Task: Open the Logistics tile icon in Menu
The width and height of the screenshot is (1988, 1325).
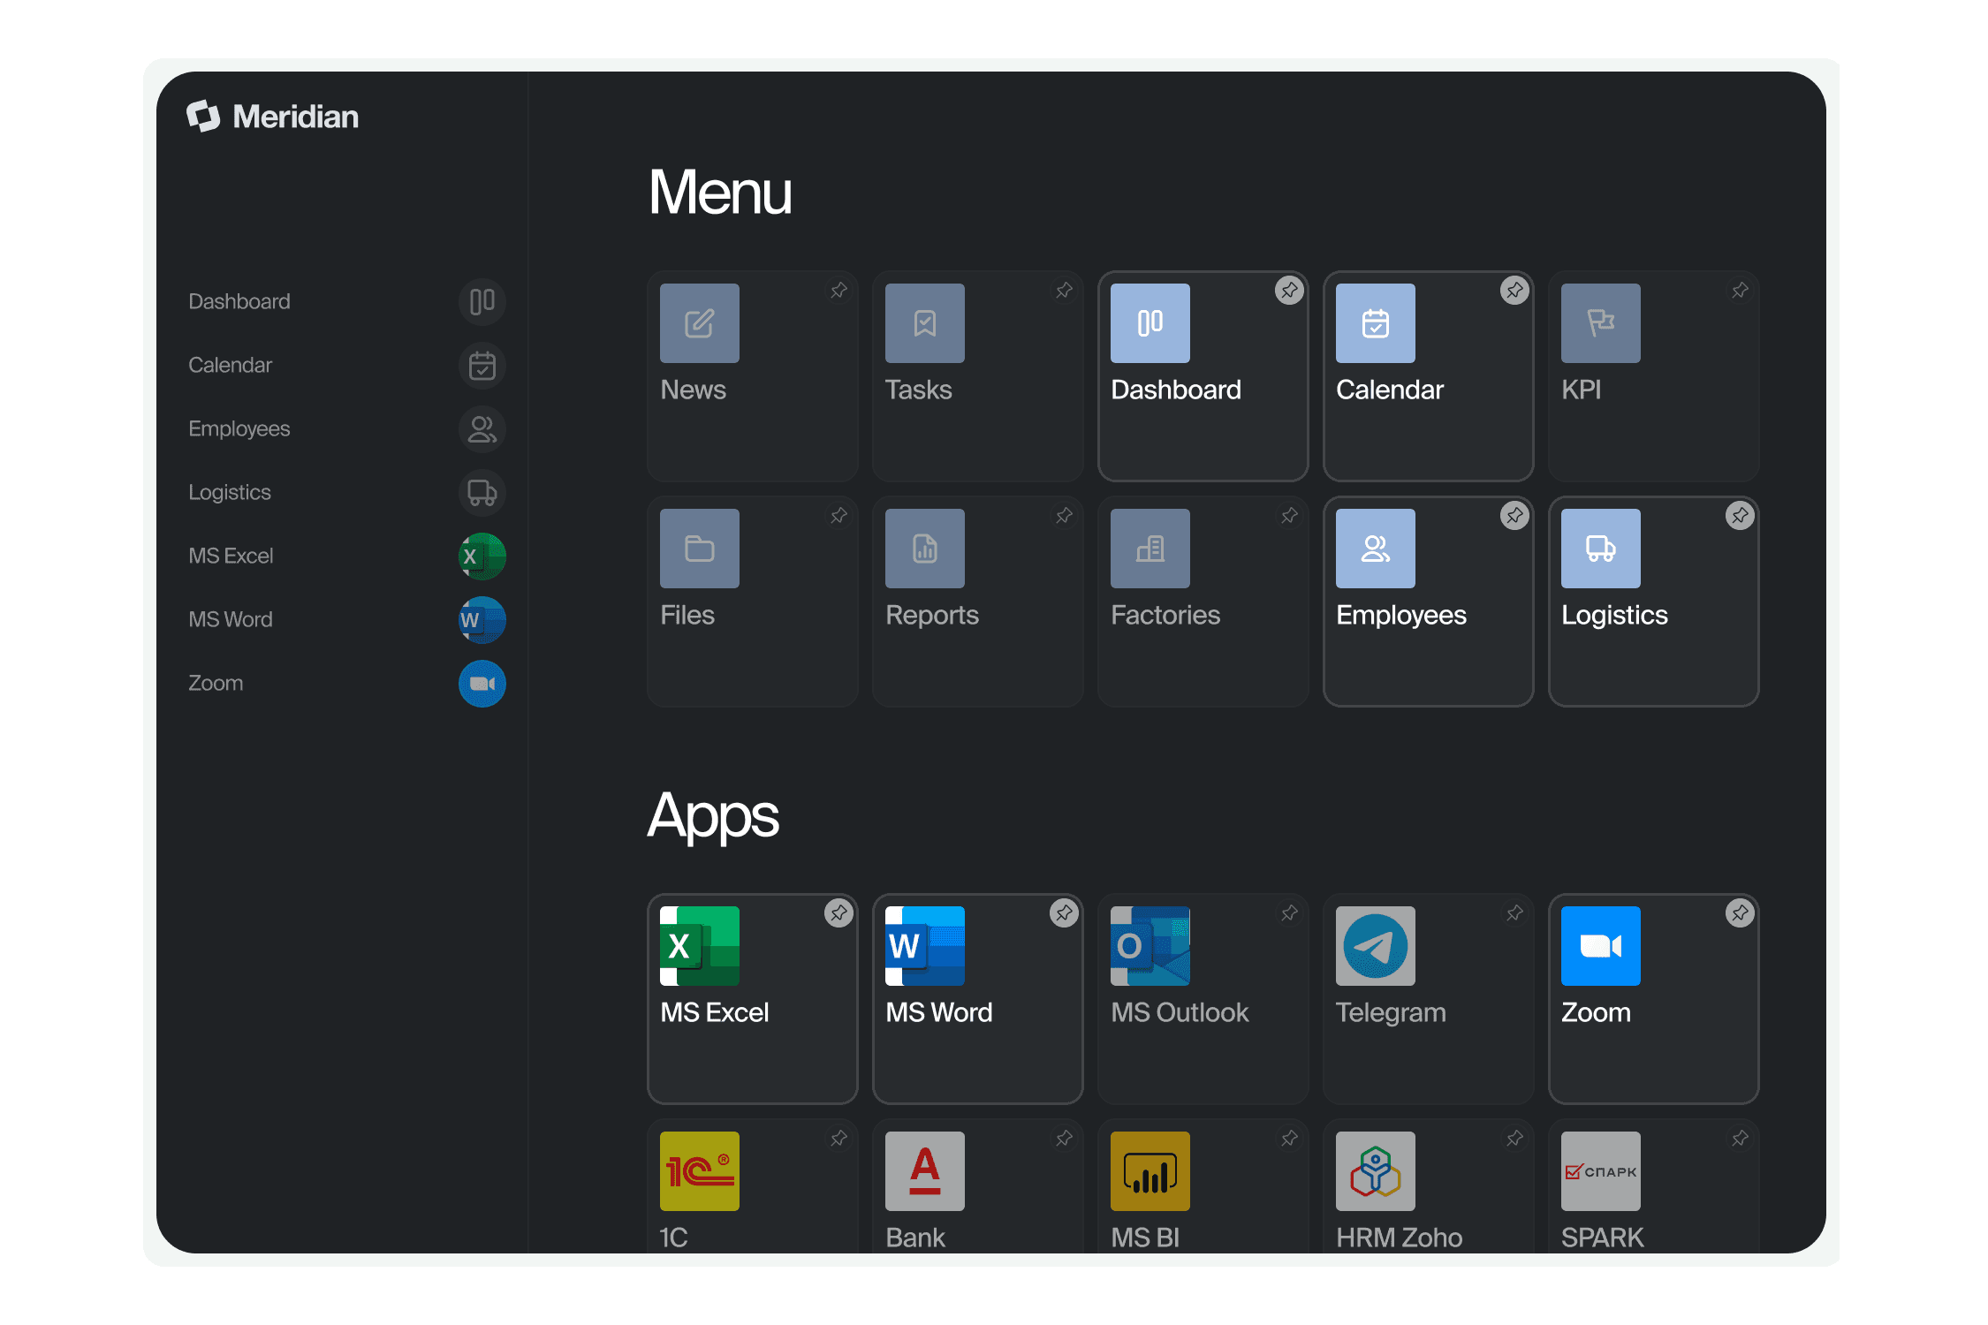Action: [x=1601, y=549]
